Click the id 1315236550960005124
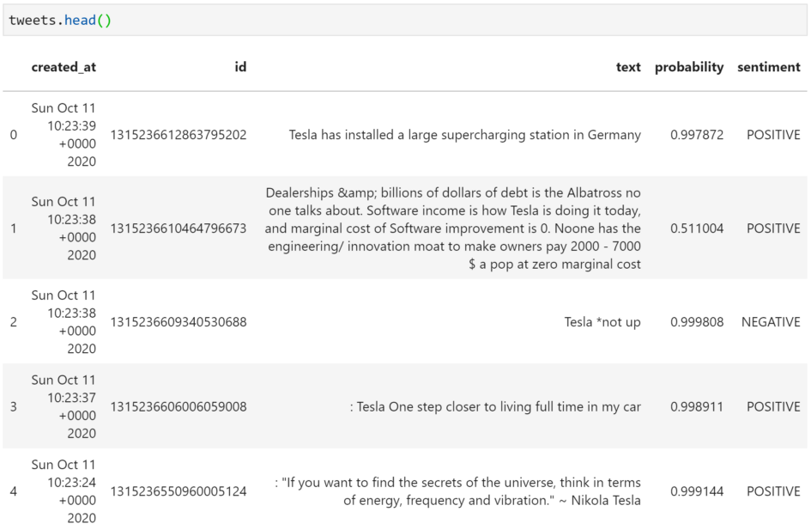The height and width of the screenshot is (530, 811). (x=179, y=491)
